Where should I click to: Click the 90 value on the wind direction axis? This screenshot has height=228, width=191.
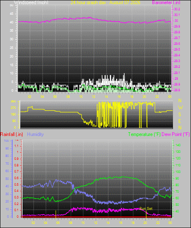[14, 121]
